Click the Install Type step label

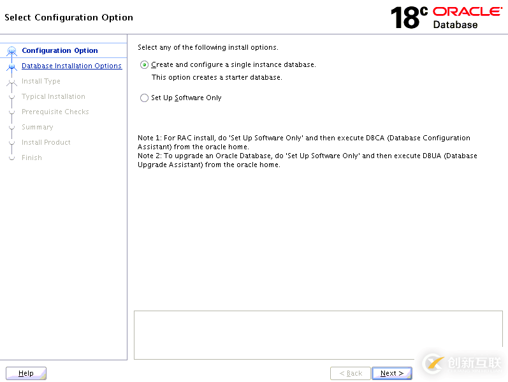(x=41, y=81)
